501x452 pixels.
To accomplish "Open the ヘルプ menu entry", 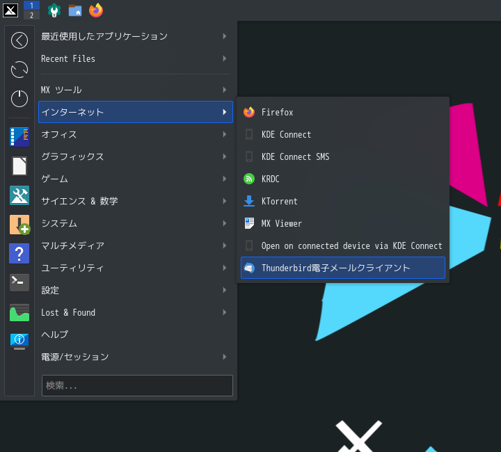I will point(136,334).
